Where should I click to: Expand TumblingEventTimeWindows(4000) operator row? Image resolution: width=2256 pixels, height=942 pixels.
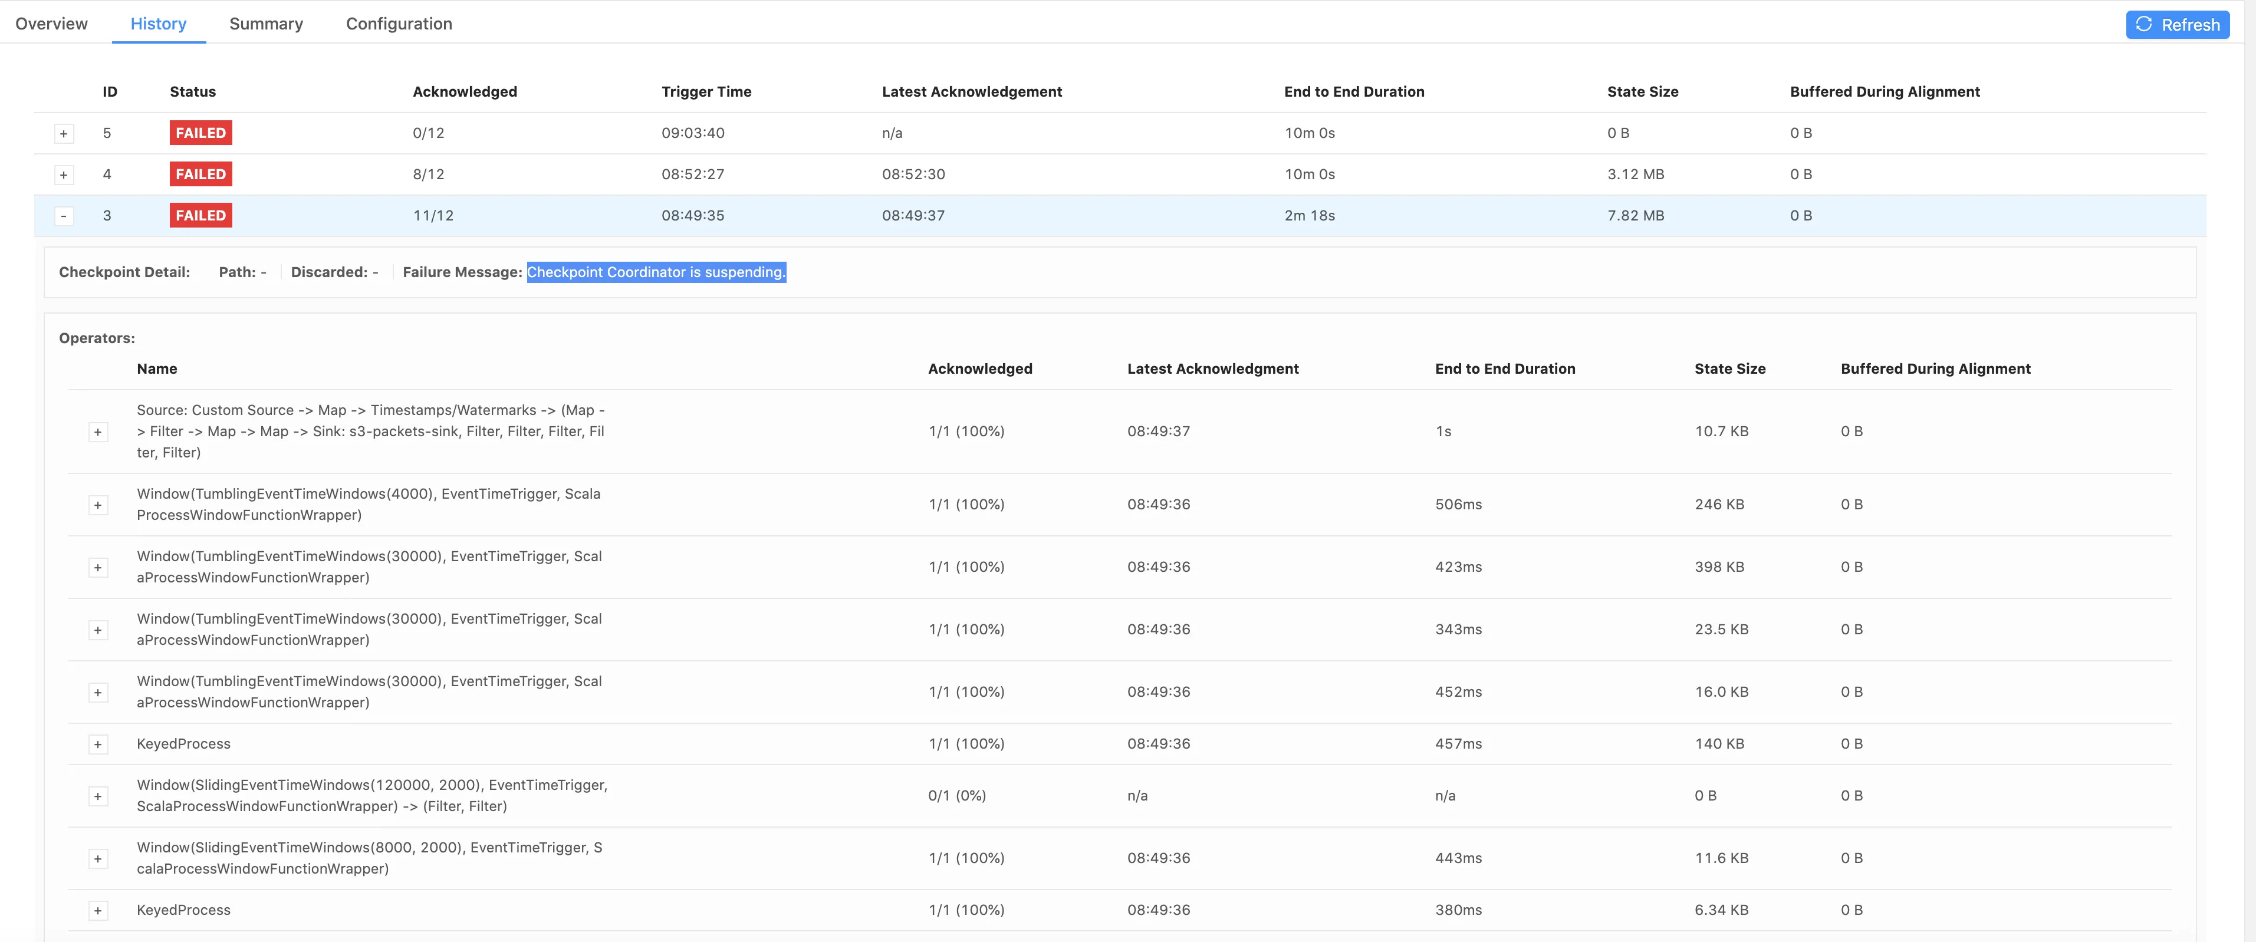point(97,505)
